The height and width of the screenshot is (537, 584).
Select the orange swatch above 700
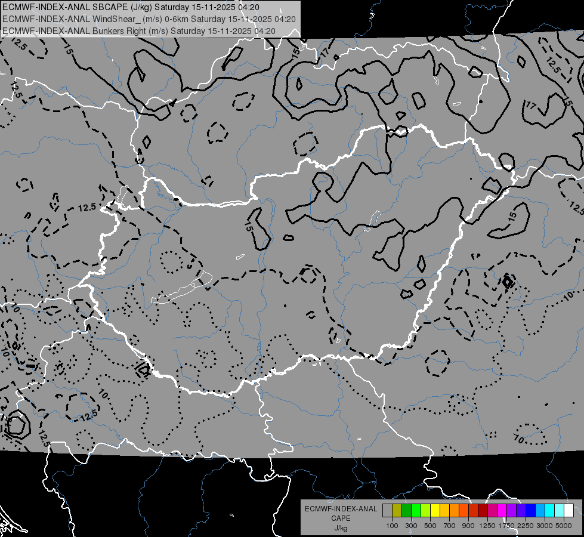pyautogui.click(x=454, y=511)
